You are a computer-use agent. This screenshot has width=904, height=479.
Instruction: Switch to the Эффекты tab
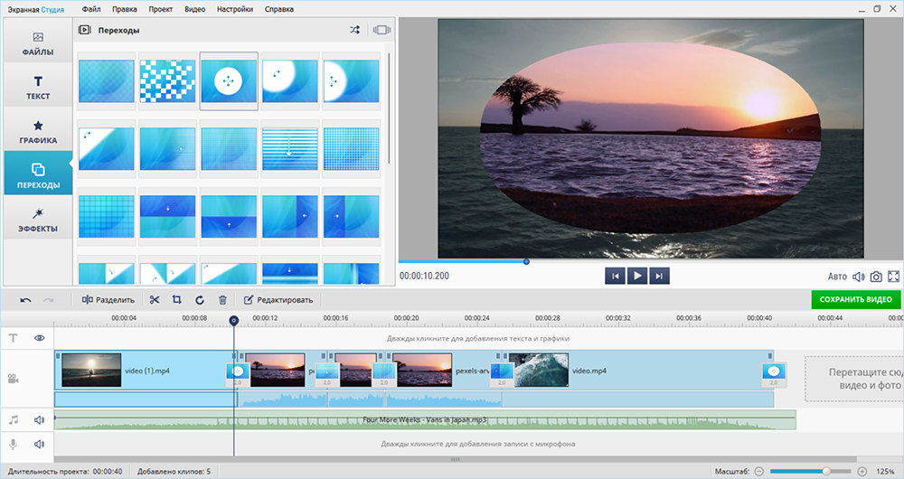38,219
